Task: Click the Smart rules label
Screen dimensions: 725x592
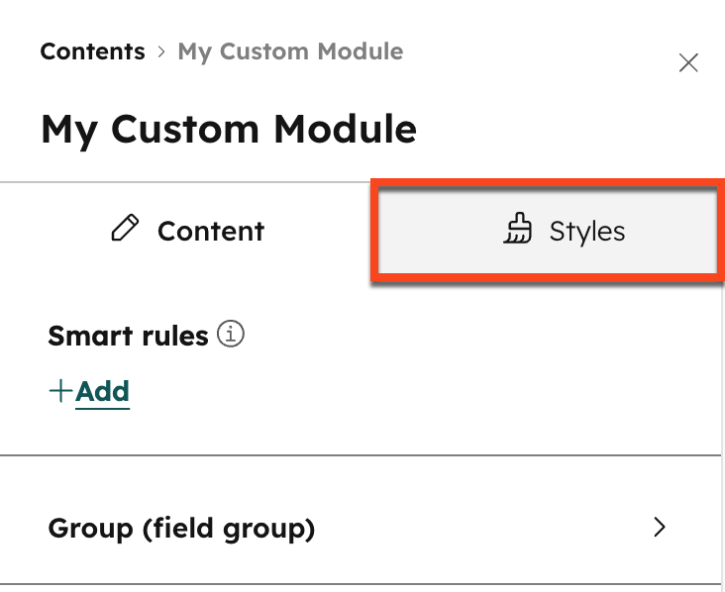Action: 128,337
